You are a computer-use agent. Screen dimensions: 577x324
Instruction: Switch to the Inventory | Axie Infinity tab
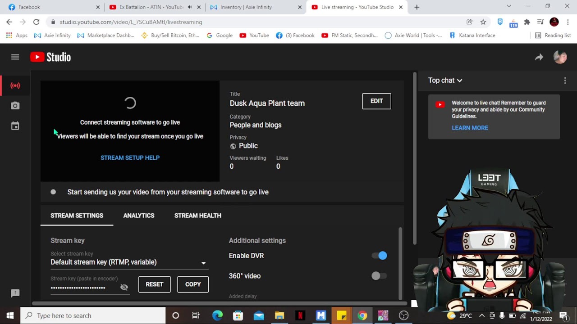click(x=255, y=7)
